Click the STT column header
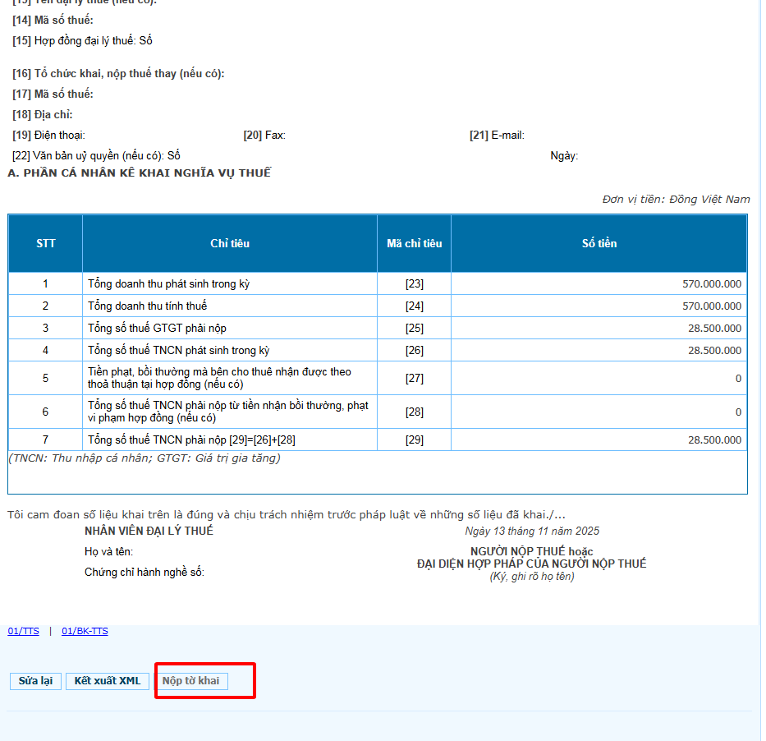Viewport: 766px width, 741px height. pos(46,243)
